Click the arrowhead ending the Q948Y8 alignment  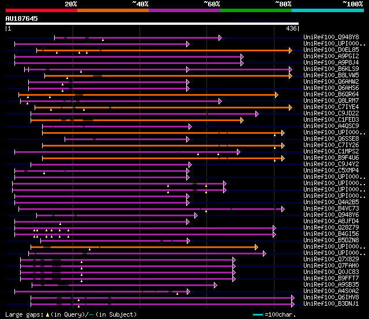pyautogui.click(x=220, y=37)
